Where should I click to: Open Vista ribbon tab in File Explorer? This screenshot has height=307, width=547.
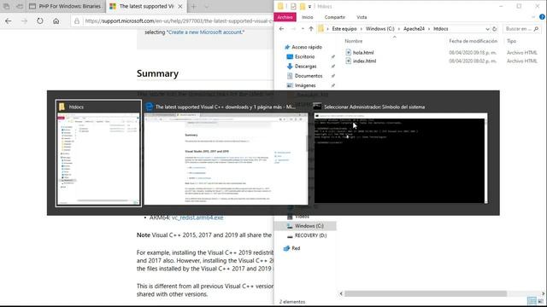click(362, 17)
